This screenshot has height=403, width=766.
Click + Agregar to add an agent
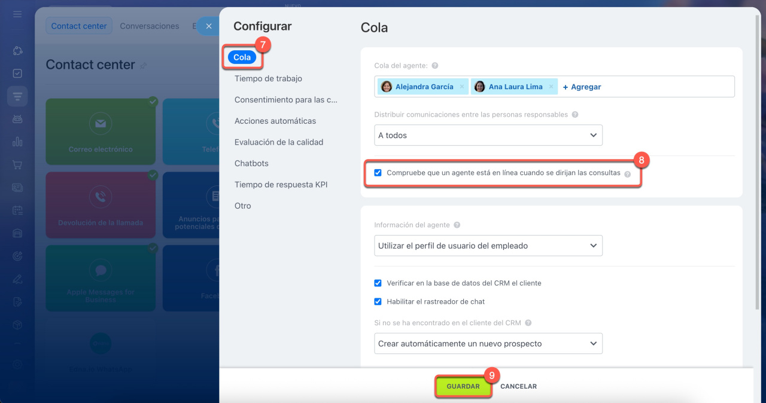582,87
